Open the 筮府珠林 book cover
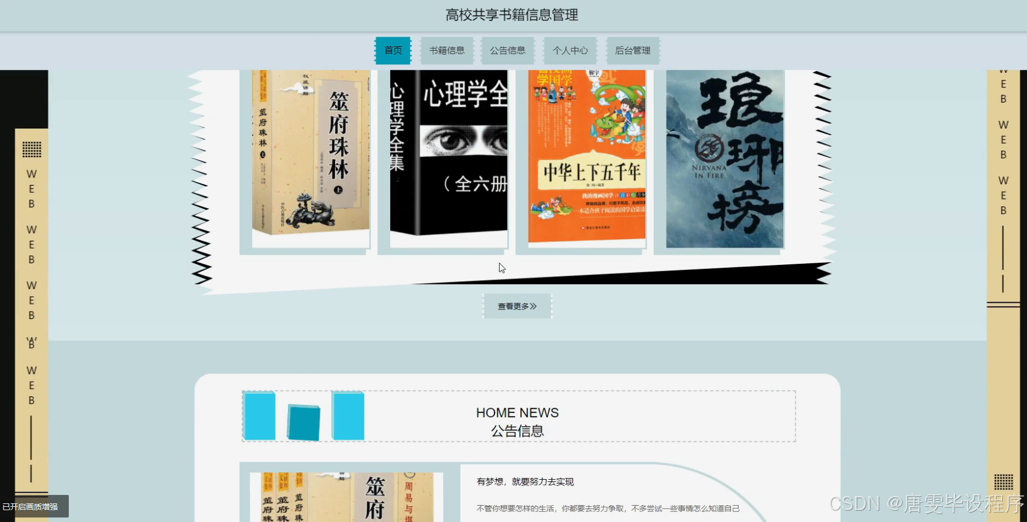Screen dimensions: 1027x522 [311, 158]
